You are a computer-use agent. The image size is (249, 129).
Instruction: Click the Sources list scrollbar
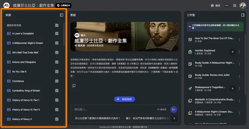tap(64, 34)
